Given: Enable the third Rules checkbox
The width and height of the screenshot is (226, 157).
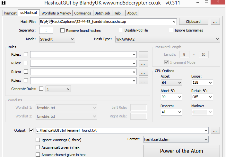Looking at the screenshot, I should pos(26,72).
